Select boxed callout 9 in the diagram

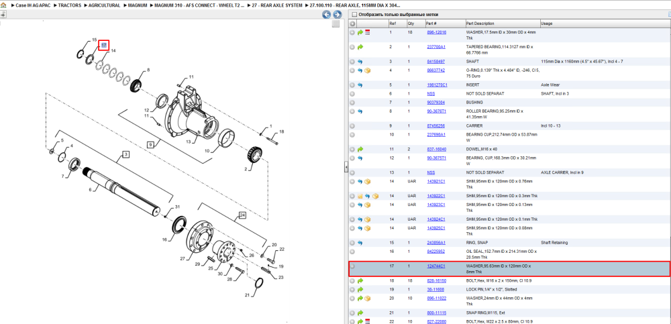coord(150,145)
